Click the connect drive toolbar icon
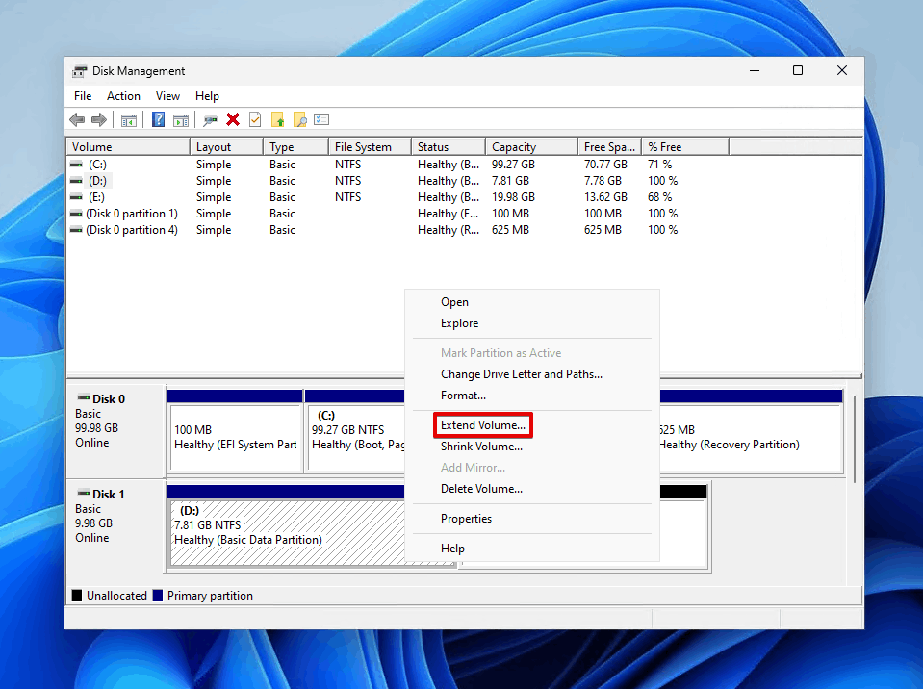This screenshot has height=689, width=923. pos(210,119)
